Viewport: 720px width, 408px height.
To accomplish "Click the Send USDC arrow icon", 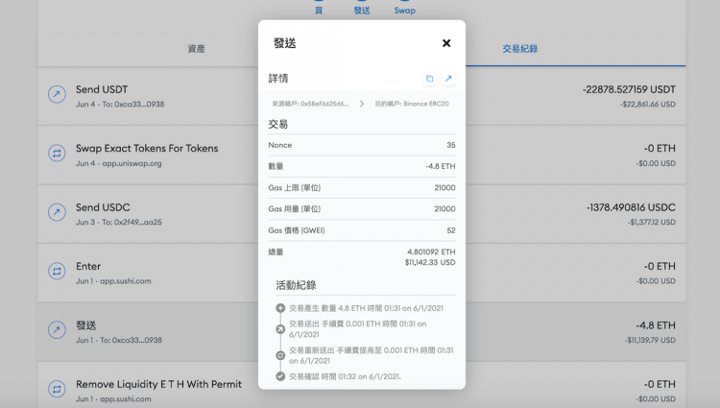I will (56, 211).
